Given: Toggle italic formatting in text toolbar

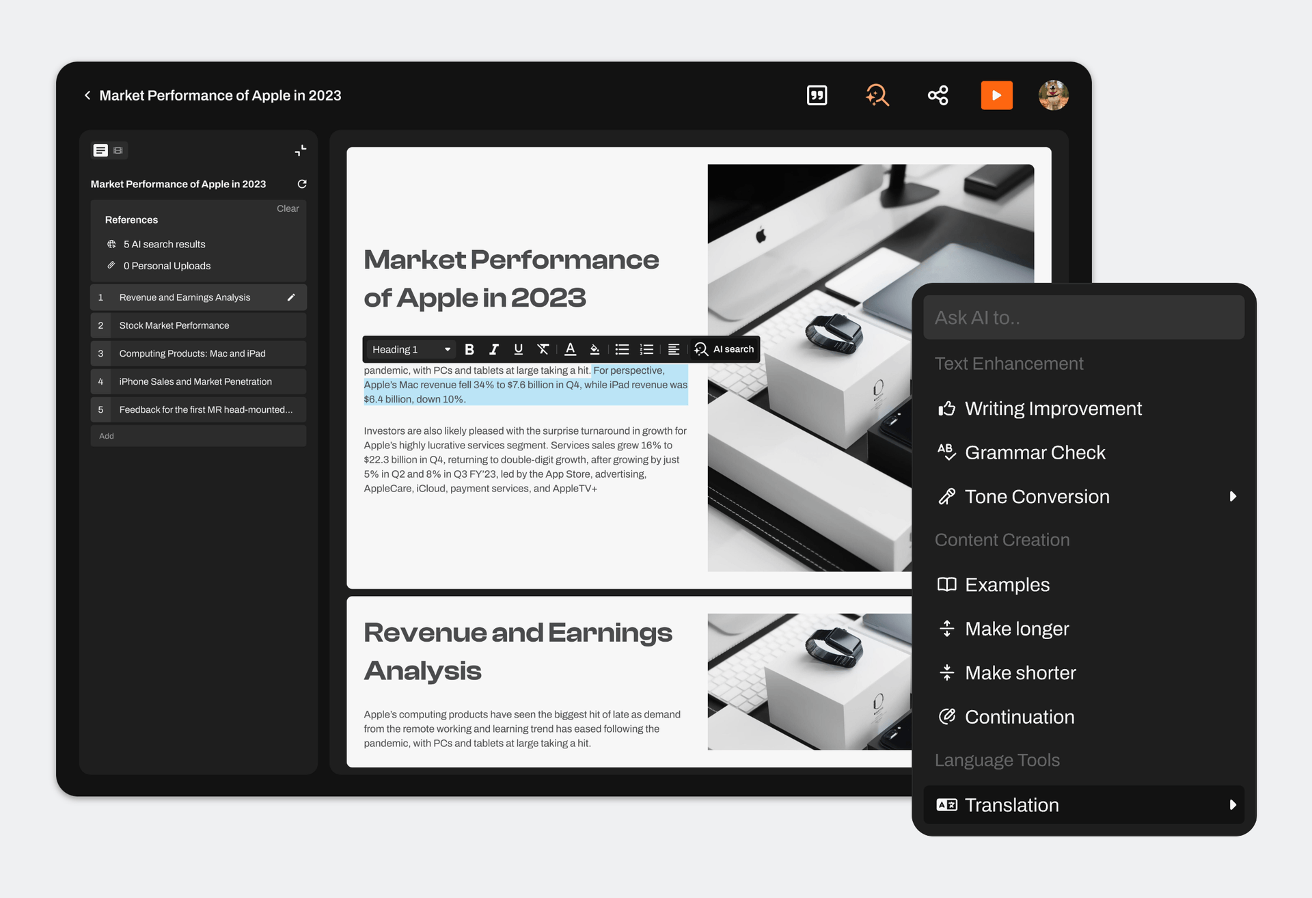Looking at the screenshot, I should (x=493, y=349).
